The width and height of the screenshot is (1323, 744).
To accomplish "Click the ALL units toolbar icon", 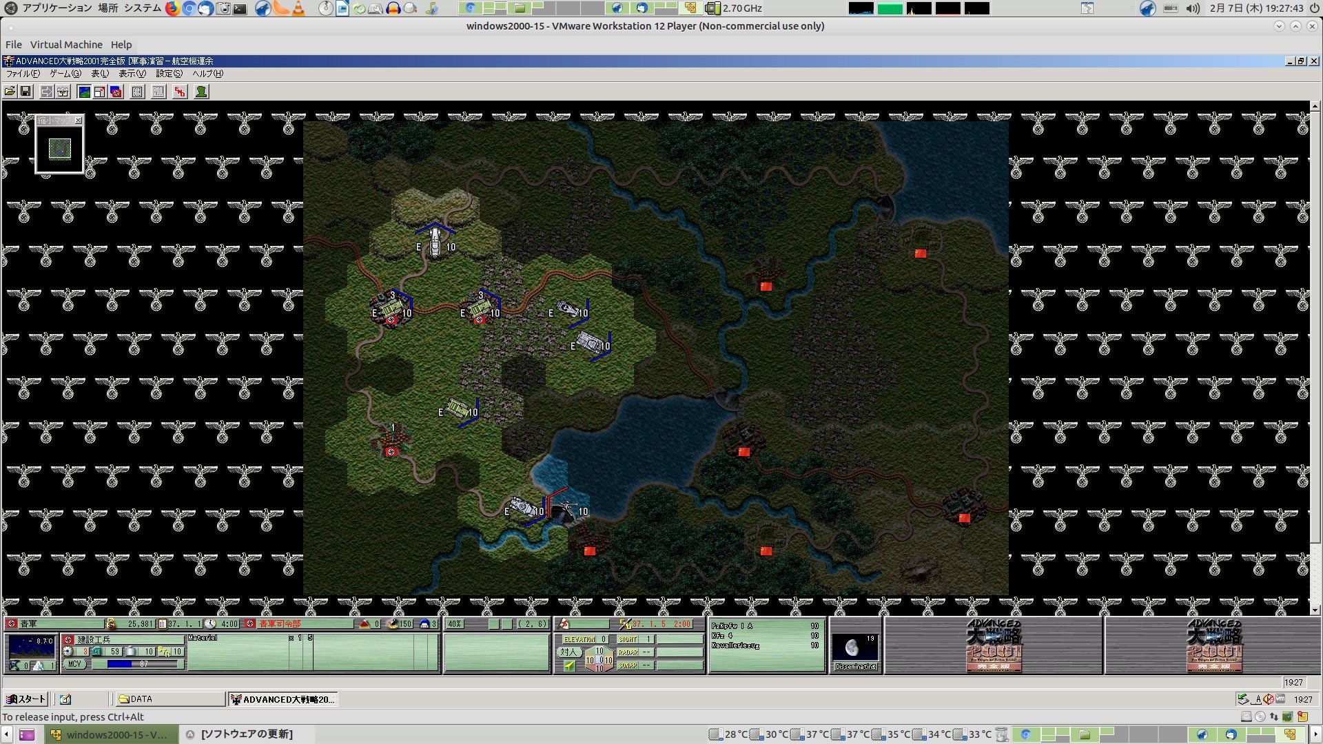I will [158, 92].
